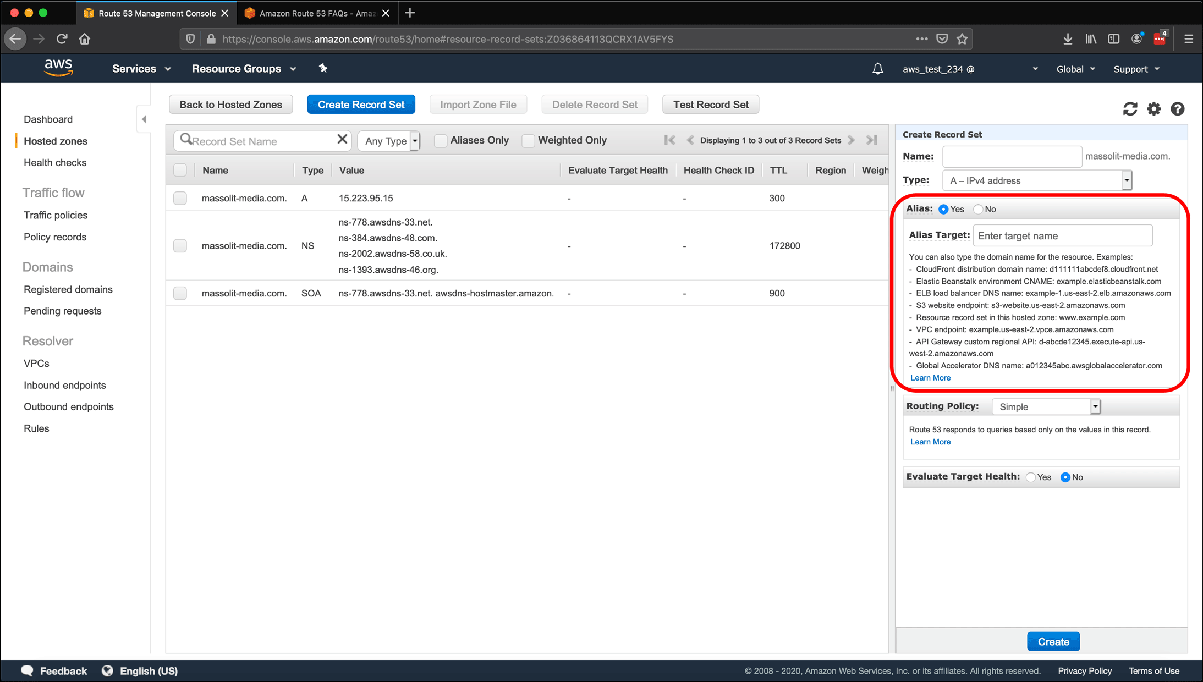Open the Firefox hamburger menu

[x=1189, y=39]
